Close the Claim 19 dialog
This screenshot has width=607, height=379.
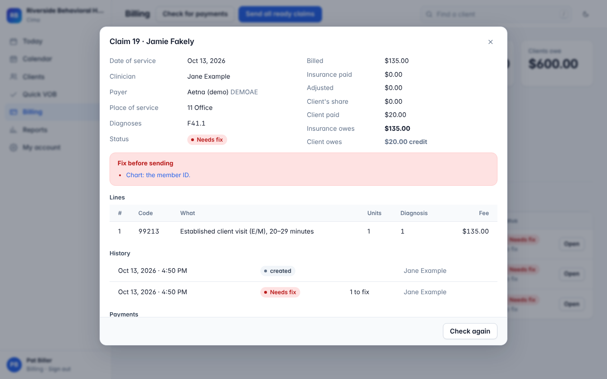490,42
